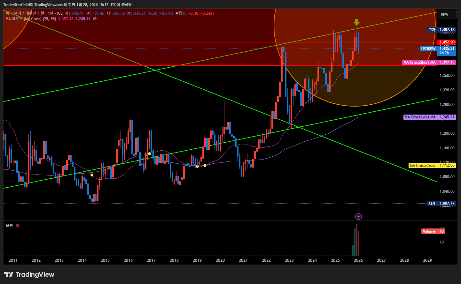Click the red 1,452.90 price line label

tap(447, 42)
